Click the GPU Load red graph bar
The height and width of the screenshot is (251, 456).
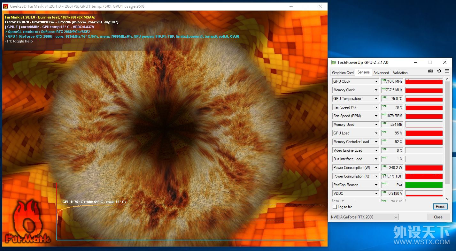coord(424,133)
